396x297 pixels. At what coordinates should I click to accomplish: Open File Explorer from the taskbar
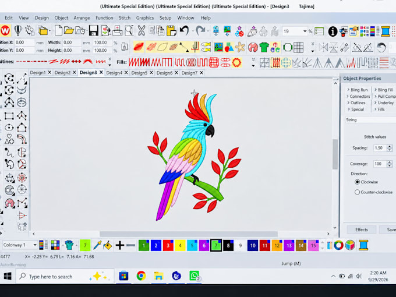[x=158, y=276]
